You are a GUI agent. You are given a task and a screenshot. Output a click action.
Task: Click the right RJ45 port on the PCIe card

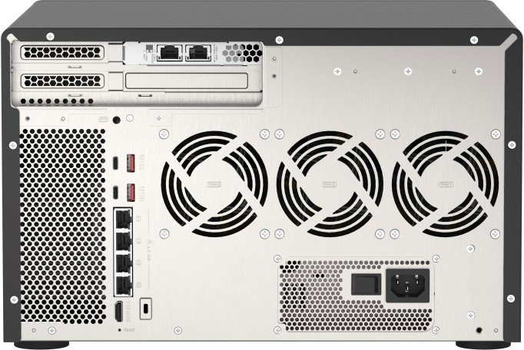coord(198,53)
